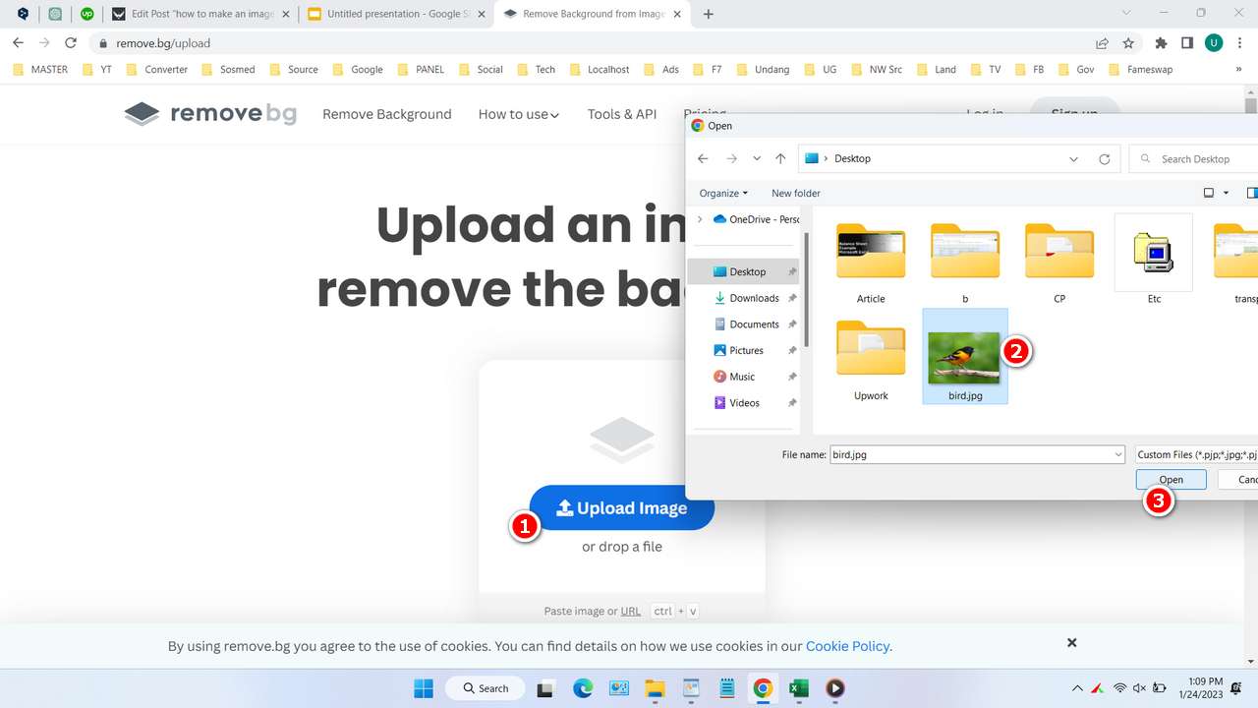
Task: Click the back arrow in the Open dialog
Action: pos(703,158)
